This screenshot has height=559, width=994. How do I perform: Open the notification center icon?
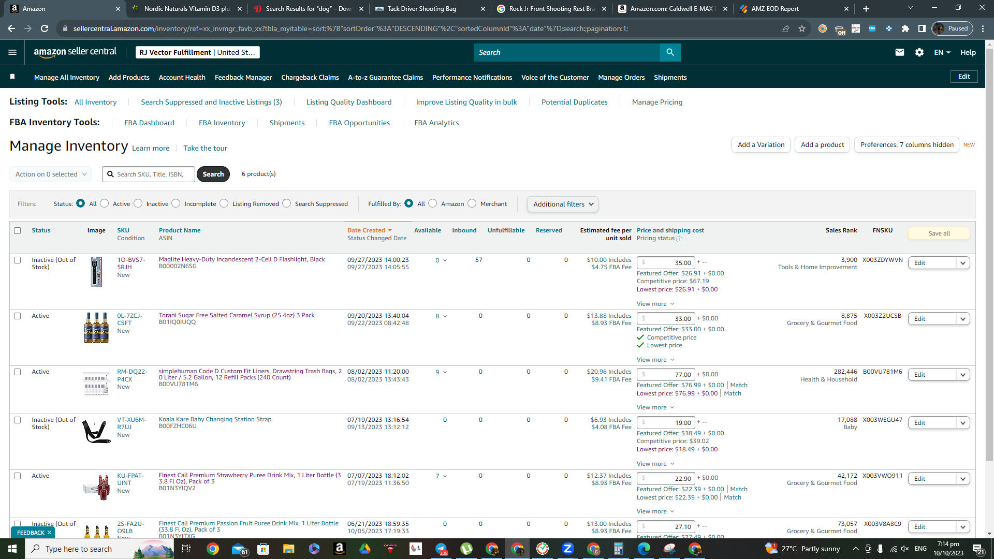[978, 549]
